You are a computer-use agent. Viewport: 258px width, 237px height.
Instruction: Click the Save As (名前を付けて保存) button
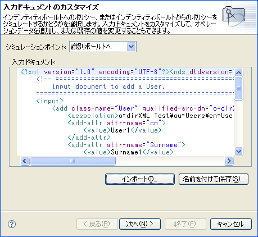point(214,179)
